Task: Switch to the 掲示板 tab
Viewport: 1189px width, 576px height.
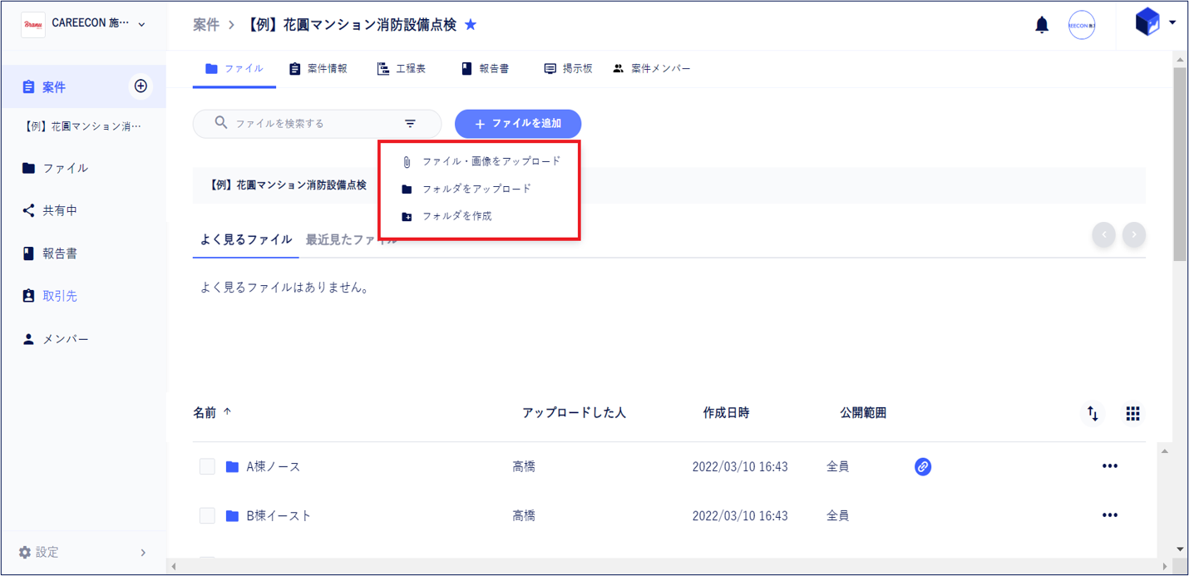Action: 568,69
